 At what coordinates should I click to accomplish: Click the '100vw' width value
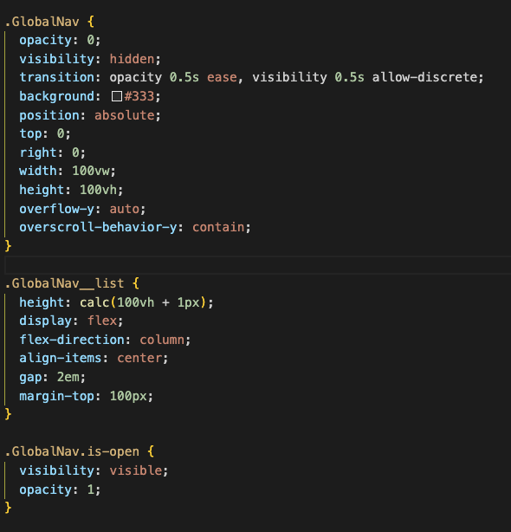[91, 171]
